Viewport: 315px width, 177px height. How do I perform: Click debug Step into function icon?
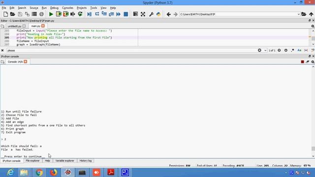point(104,14)
